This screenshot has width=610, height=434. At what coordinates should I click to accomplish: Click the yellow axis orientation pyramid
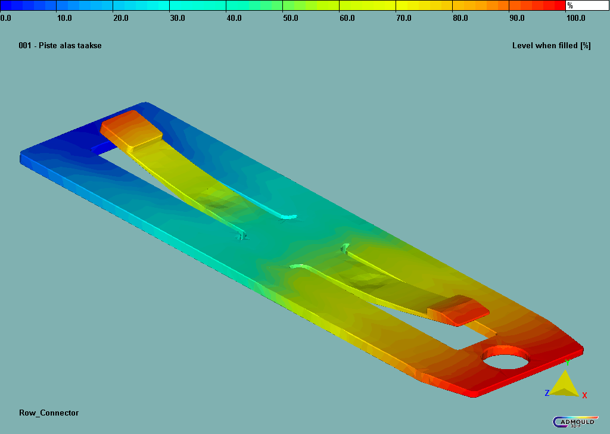(x=564, y=385)
